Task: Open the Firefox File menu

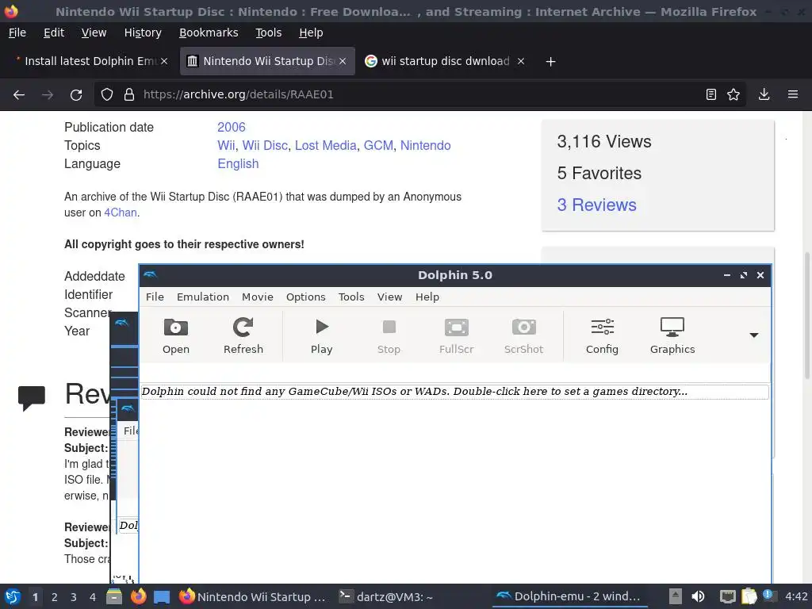Action: pyautogui.click(x=17, y=33)
